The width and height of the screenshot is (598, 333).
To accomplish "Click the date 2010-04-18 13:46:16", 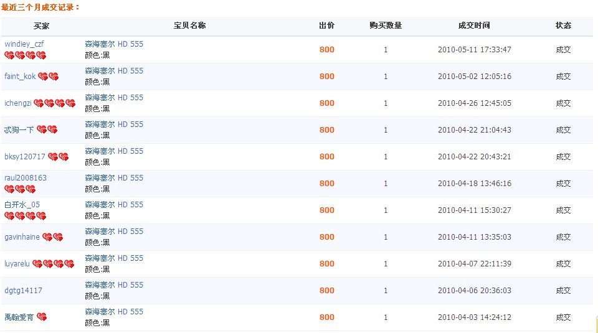I will point(475,183).
